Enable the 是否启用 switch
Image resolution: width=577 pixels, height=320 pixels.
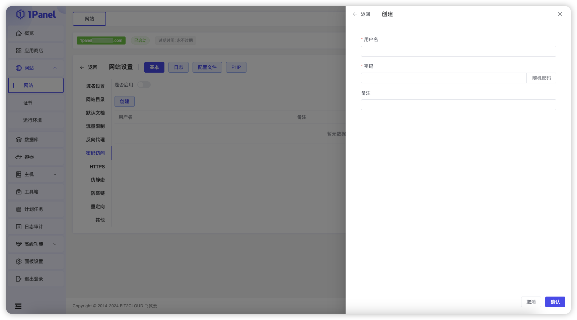(144, 85)
